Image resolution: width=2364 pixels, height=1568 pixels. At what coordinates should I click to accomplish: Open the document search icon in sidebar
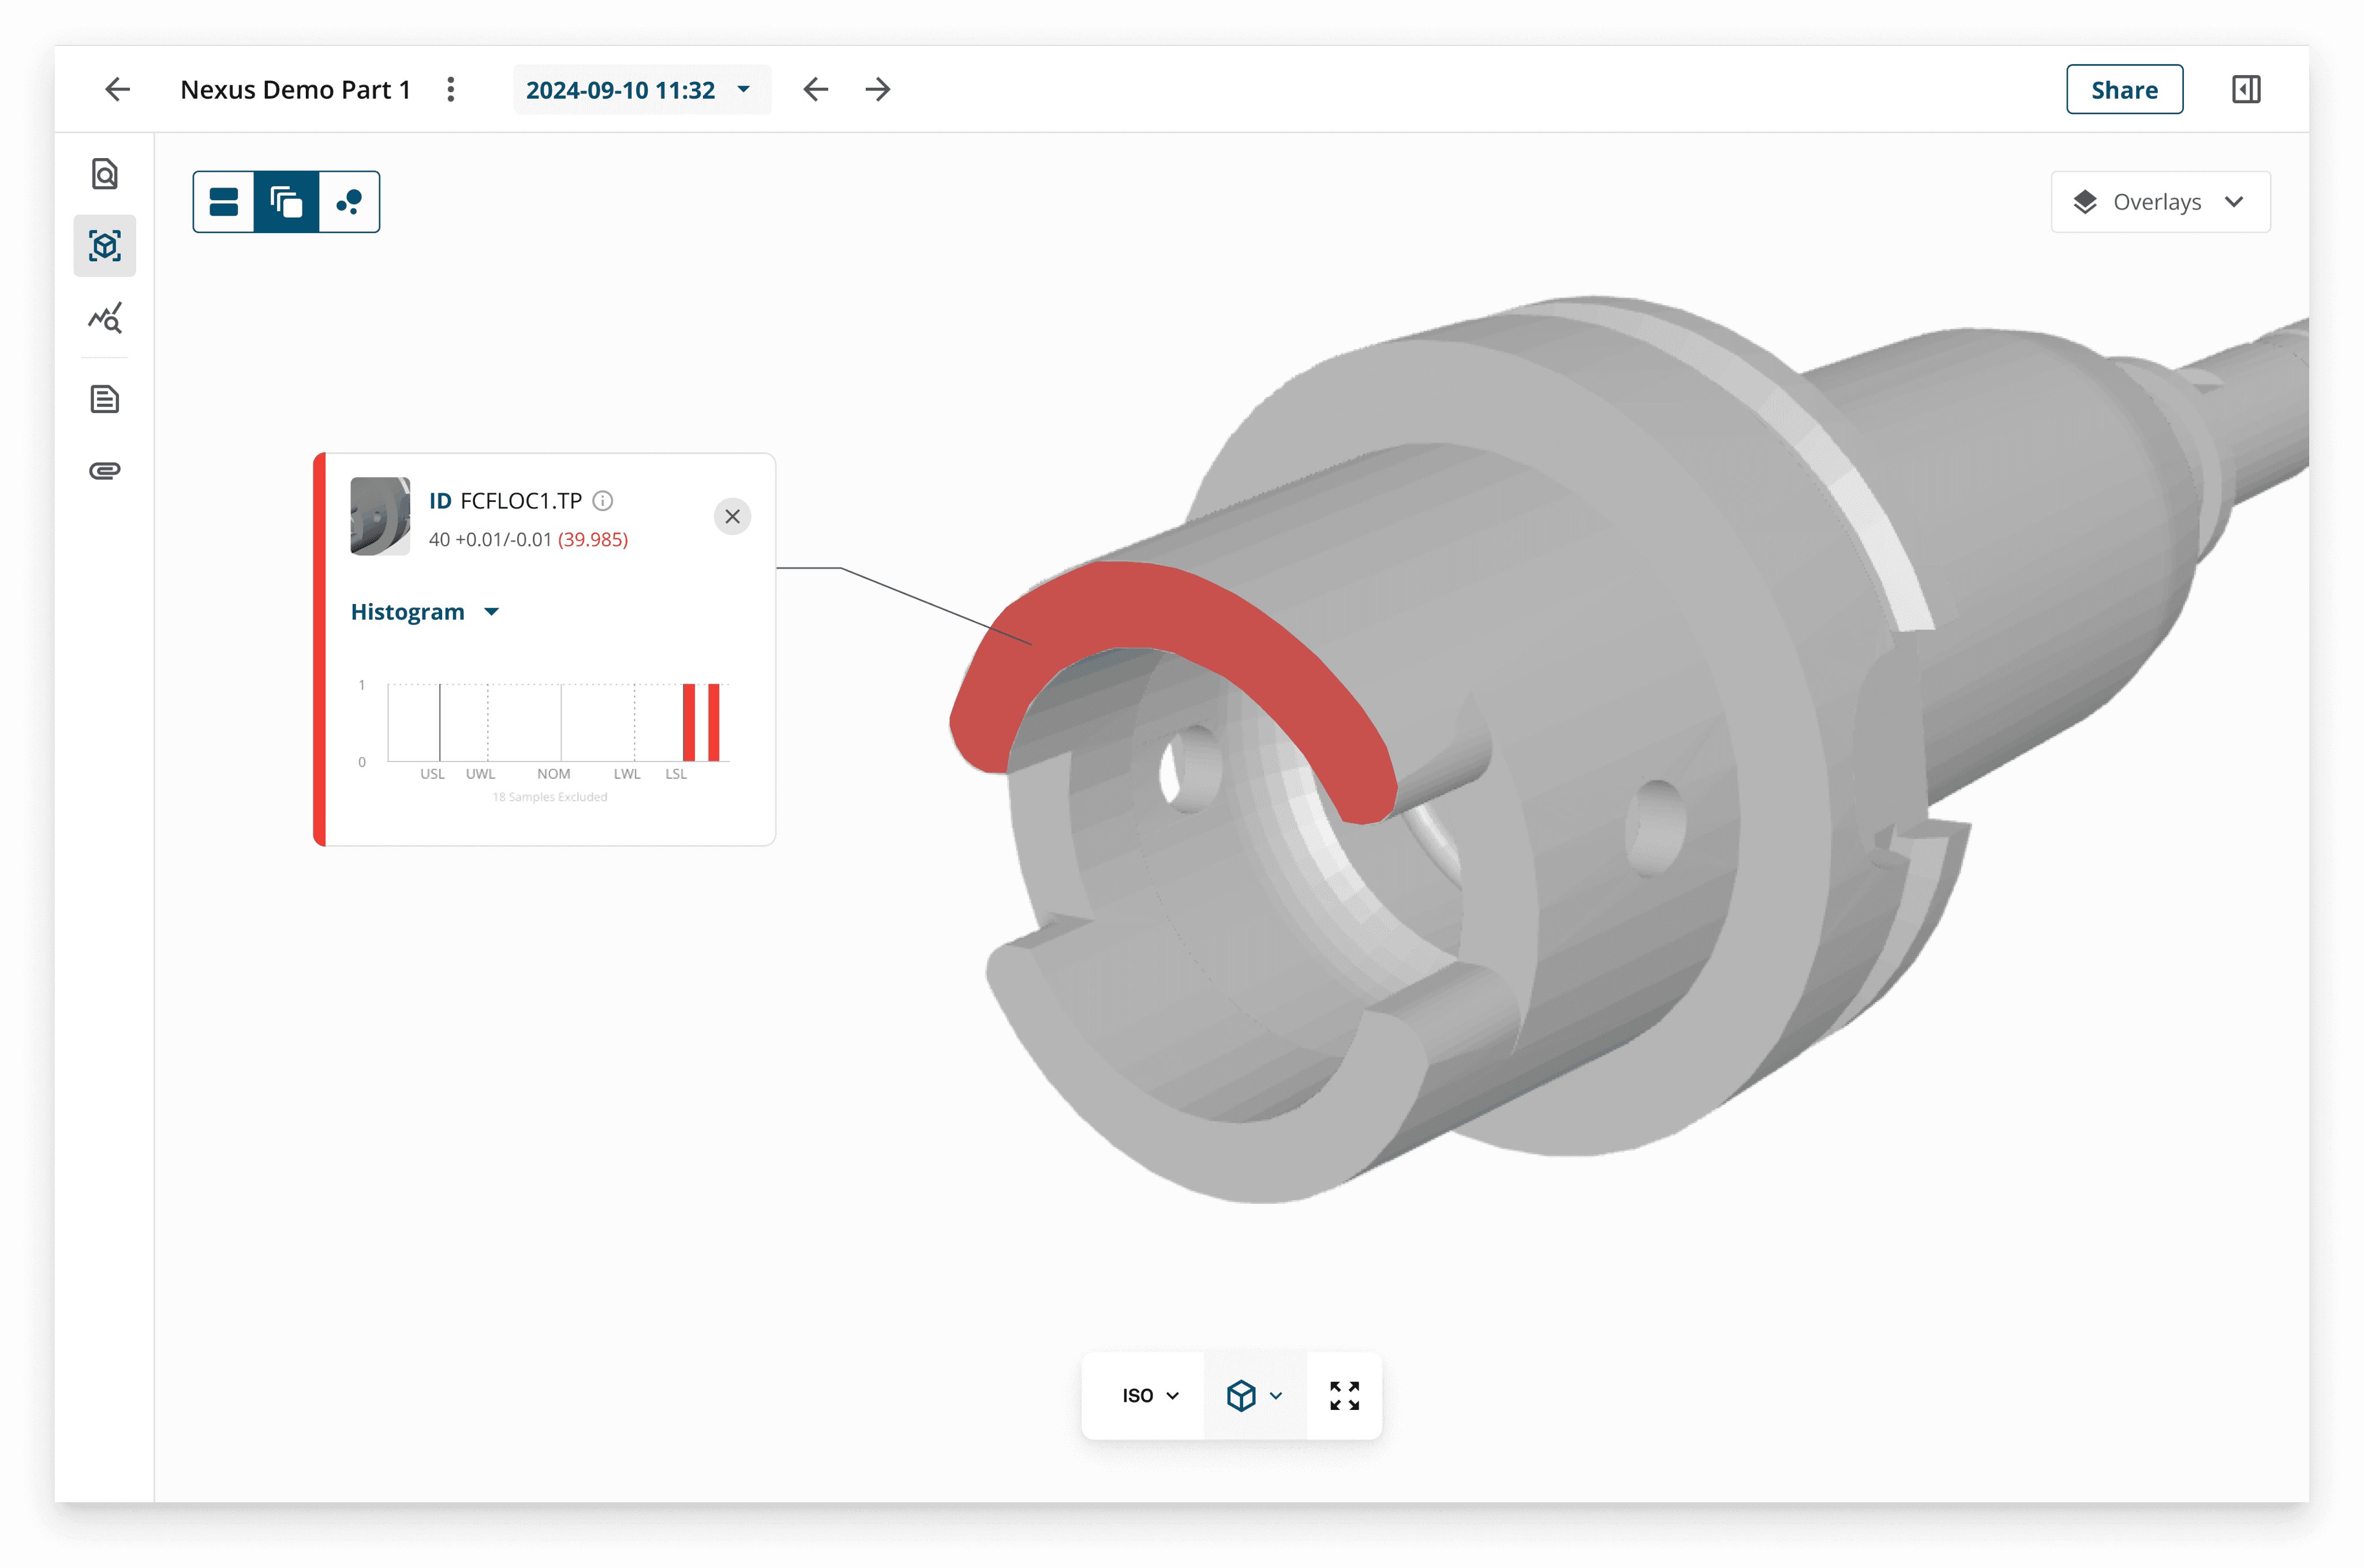105,174
